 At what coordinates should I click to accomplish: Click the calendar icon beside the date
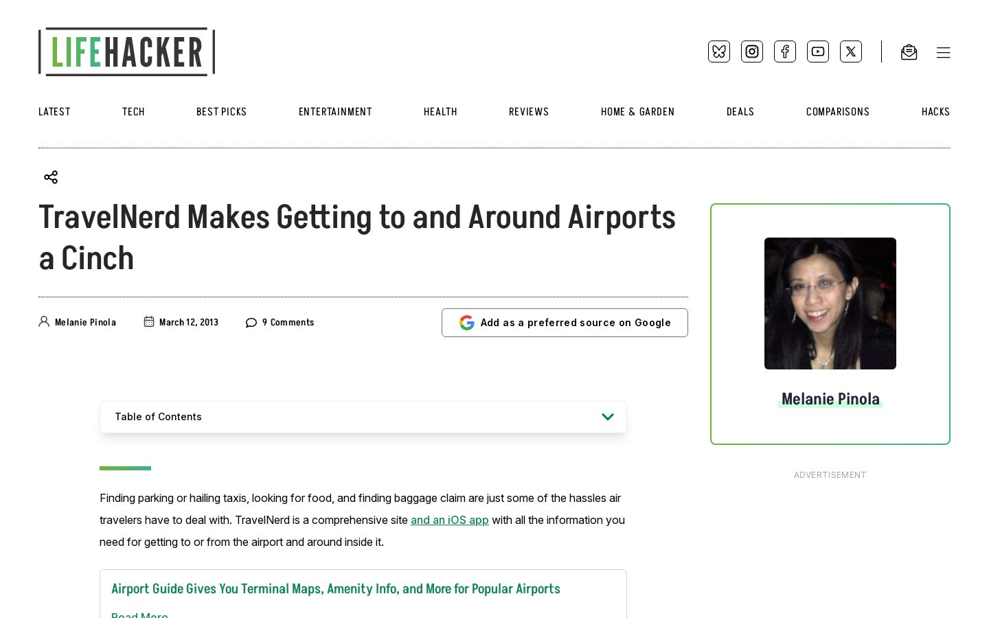(149, 321)
